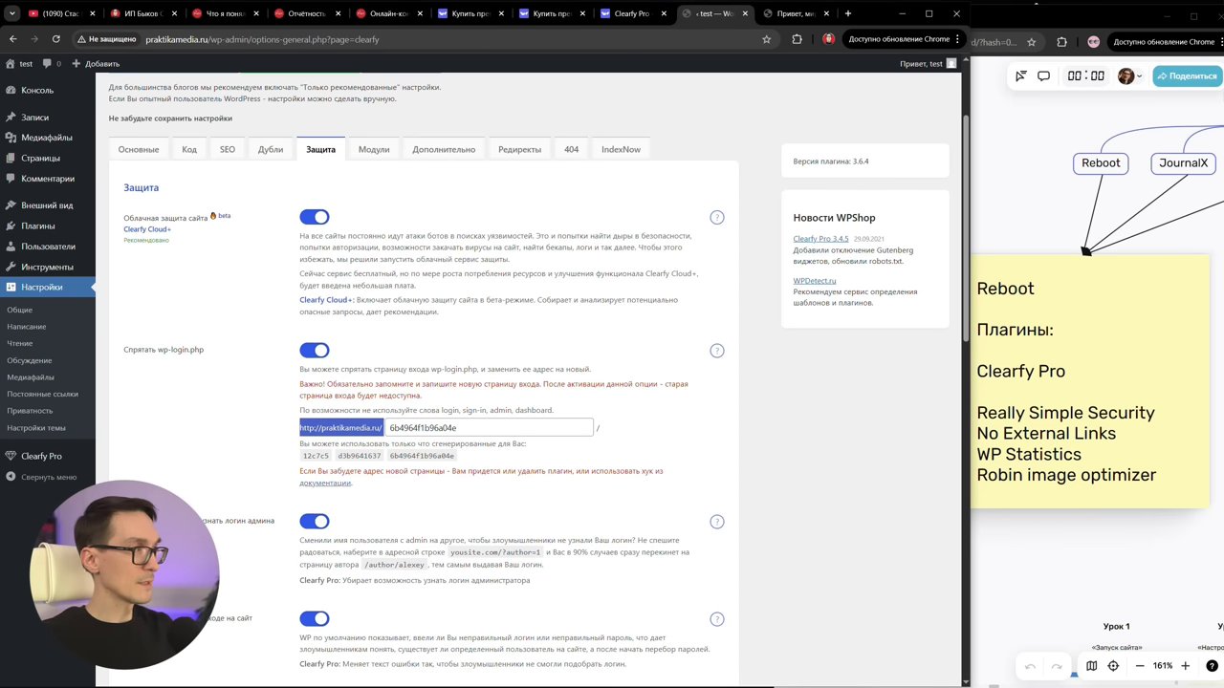This screenshot has width=1224, height=688.
Task: Show help for Облачная защита сайта
Action: tap(717, 218)
